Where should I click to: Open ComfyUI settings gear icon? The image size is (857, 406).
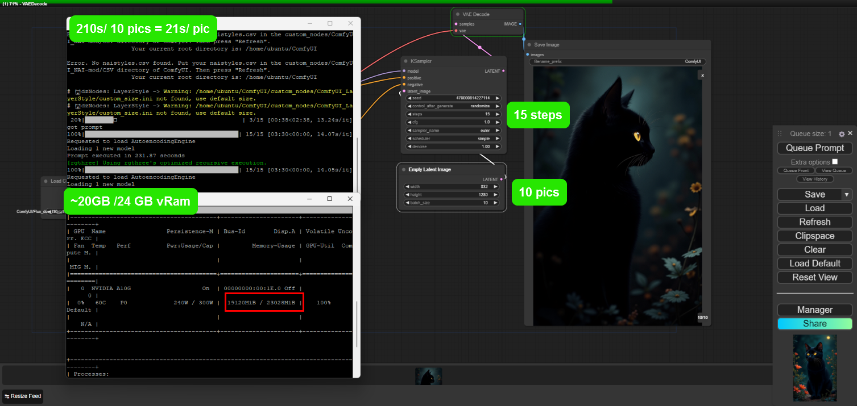tap(842, 134)
